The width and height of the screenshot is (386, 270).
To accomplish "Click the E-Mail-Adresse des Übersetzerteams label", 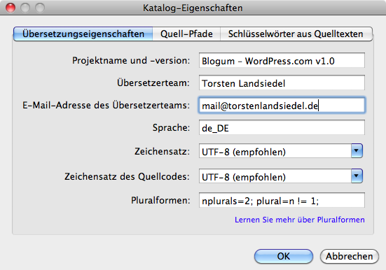I will point(106,105).
